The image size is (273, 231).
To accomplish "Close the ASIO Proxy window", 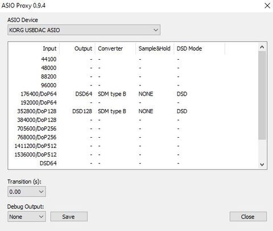I will (x=267, y=6).
